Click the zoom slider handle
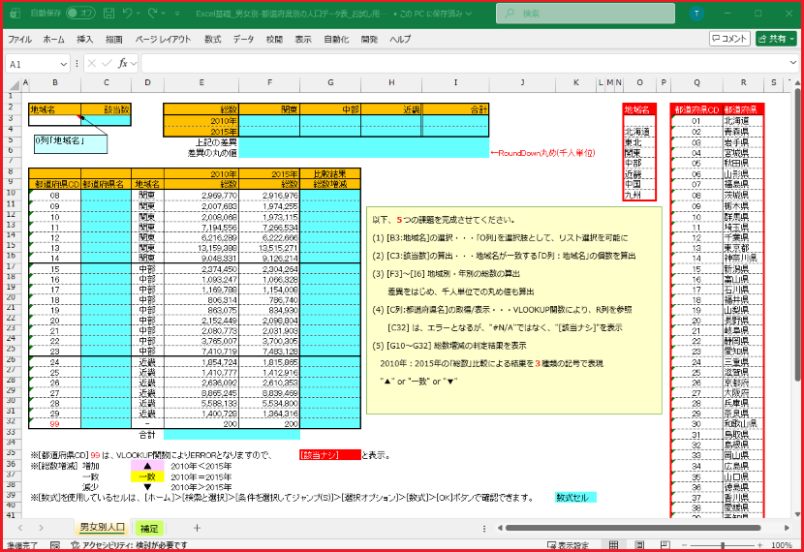Viewport: 804px width, 552px height. click(x=723, y=545)
